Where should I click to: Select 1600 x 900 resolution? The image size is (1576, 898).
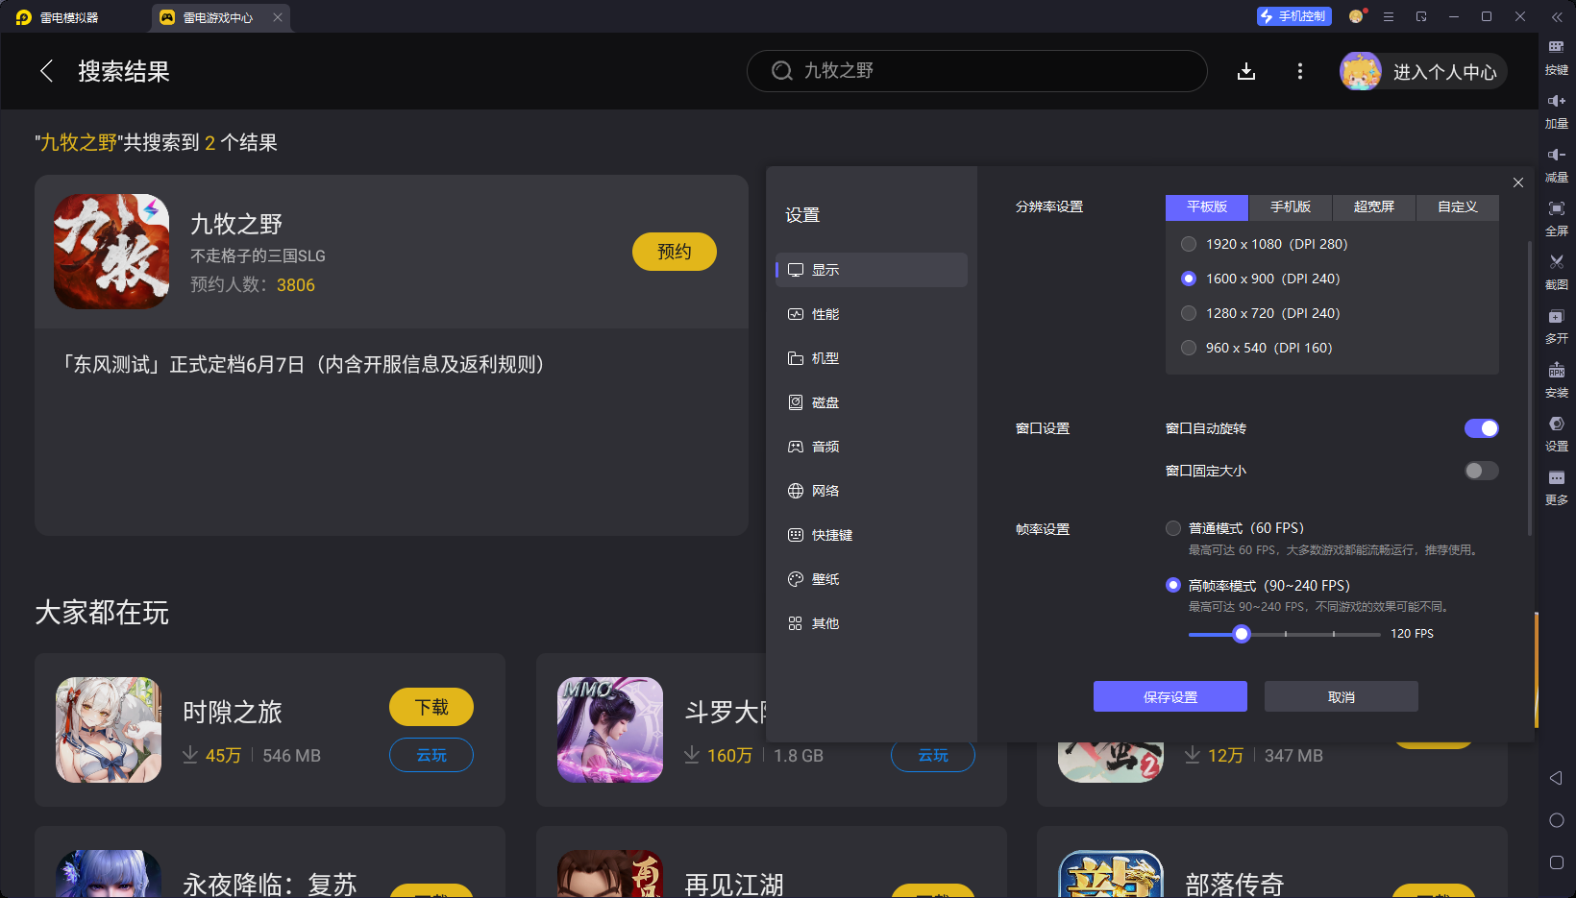tap(1189, 279)
